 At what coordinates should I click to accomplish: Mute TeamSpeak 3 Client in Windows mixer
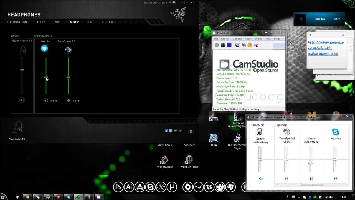point(286,179)
